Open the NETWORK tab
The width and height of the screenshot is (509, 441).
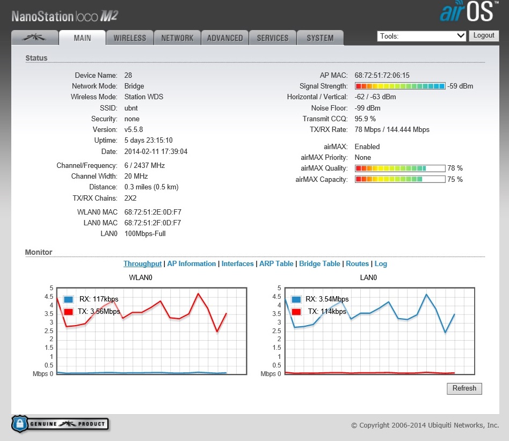click(177, 38)
